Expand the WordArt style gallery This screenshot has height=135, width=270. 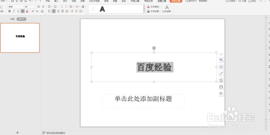144,9
